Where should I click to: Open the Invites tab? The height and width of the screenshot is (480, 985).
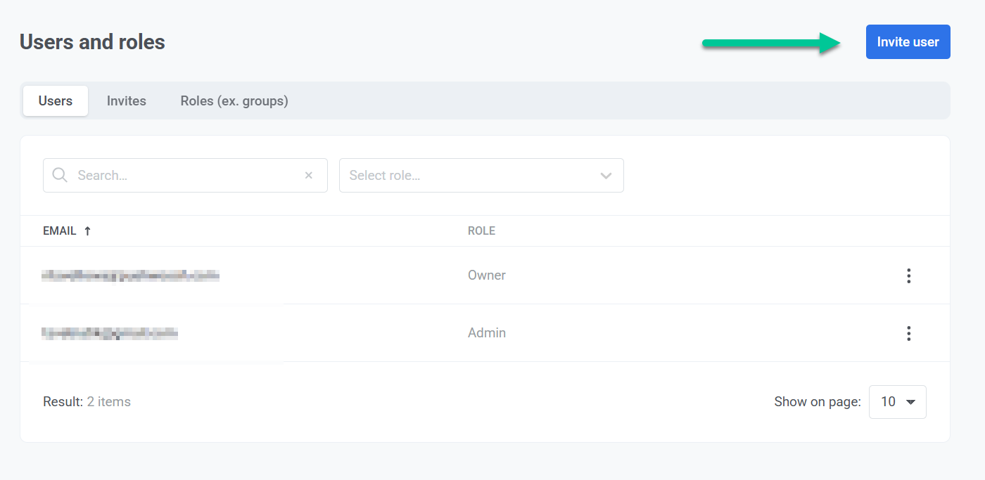pyautogui.click(x=127, y=101)
